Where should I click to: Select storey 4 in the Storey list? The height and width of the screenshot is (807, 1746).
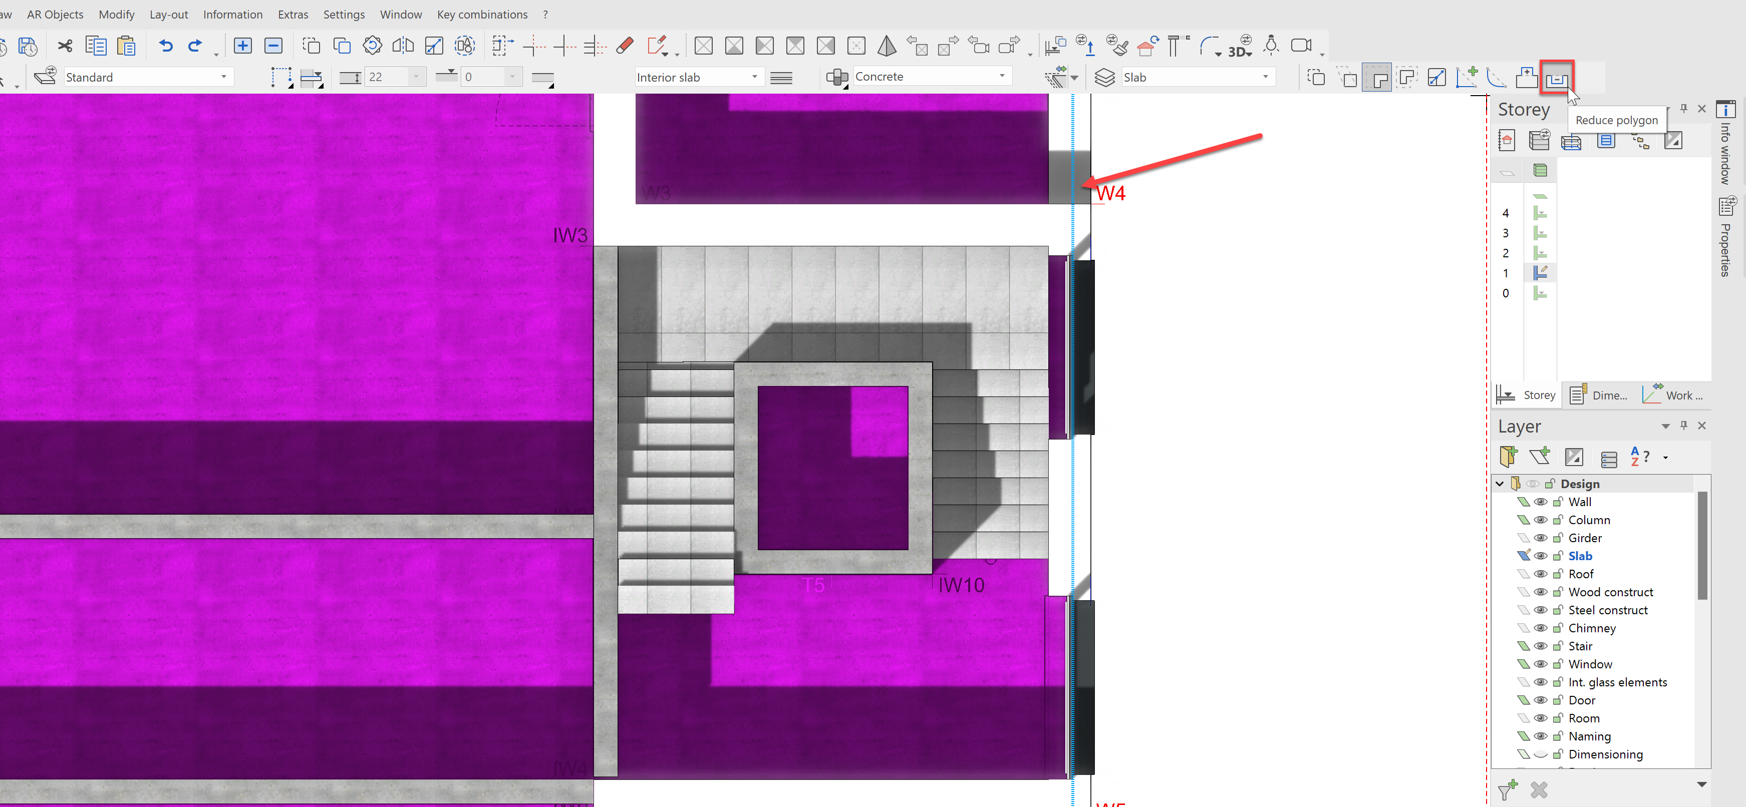coord(1506,213)
